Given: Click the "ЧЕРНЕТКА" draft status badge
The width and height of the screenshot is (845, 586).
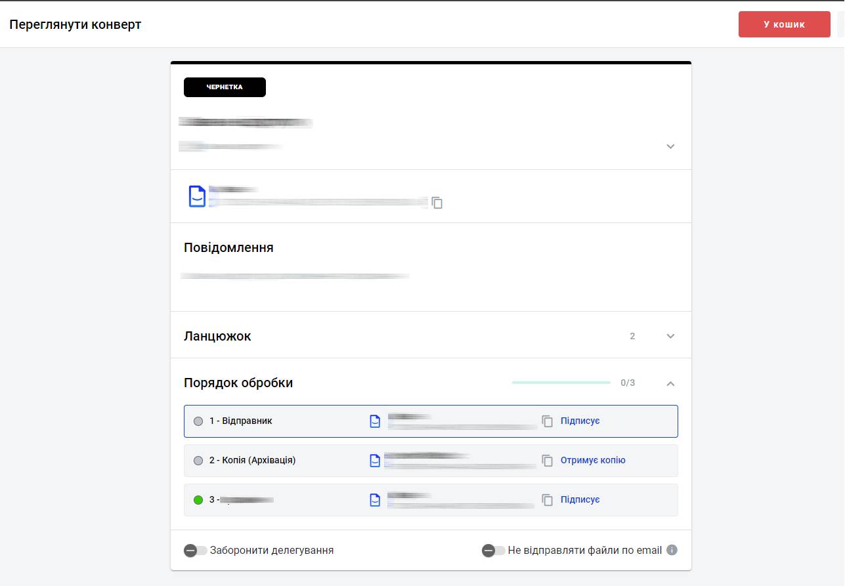Looking at the screenshot, I should click(225, 87).
